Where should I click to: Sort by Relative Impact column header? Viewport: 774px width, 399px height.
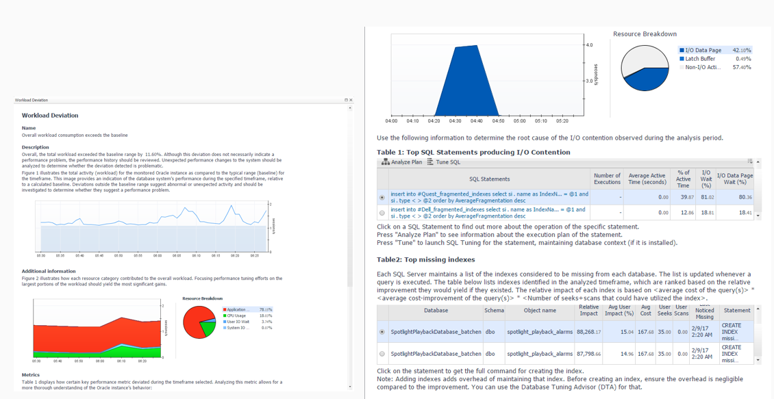588,310
